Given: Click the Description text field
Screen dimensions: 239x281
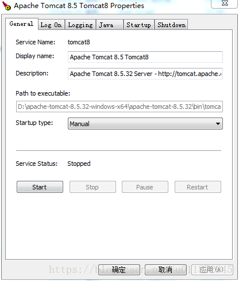Looking at the screenshot, I should [x=145, y=74].
